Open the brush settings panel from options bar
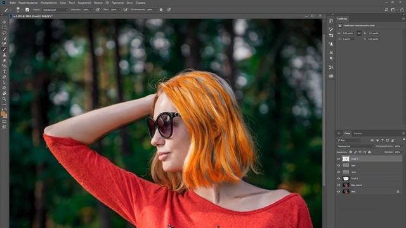Image resolution: width=406 pixels, height=228 pixels. click(x=27, y=9)
